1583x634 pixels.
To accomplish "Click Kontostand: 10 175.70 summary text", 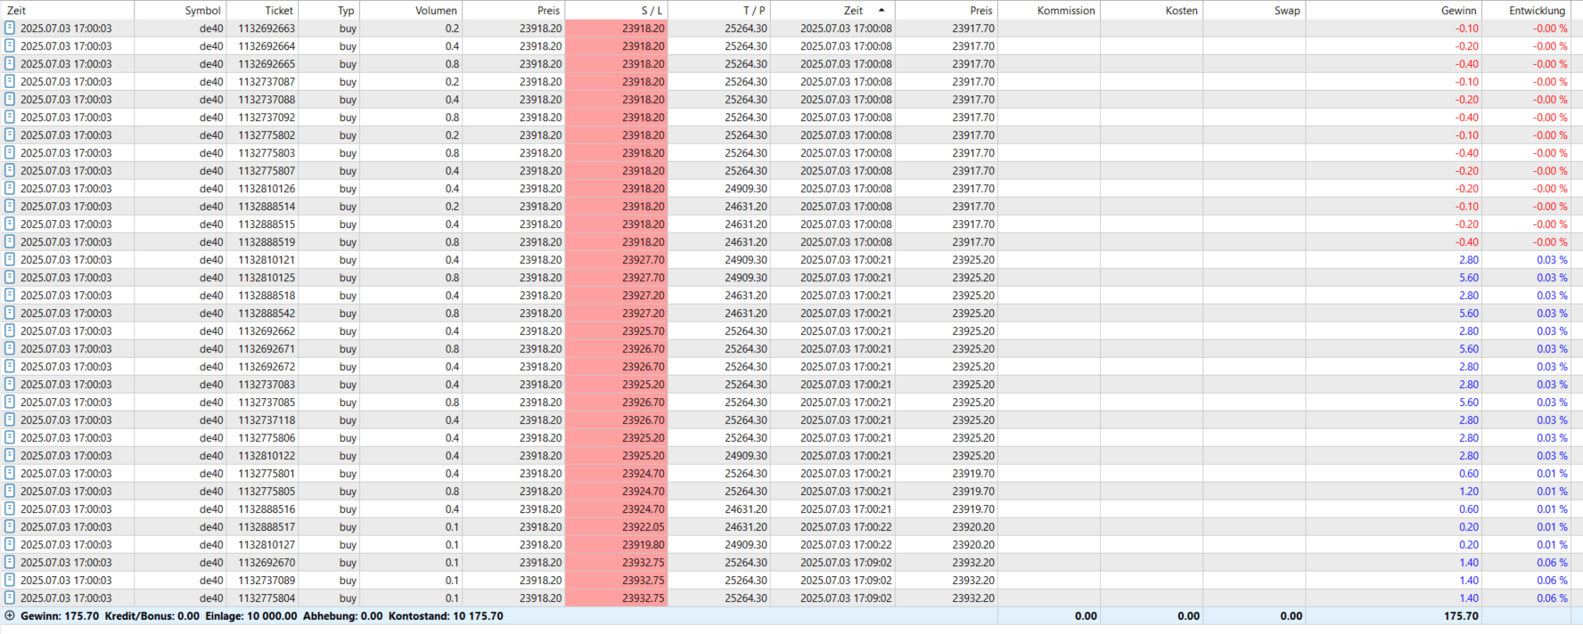I will click(446, 616).
